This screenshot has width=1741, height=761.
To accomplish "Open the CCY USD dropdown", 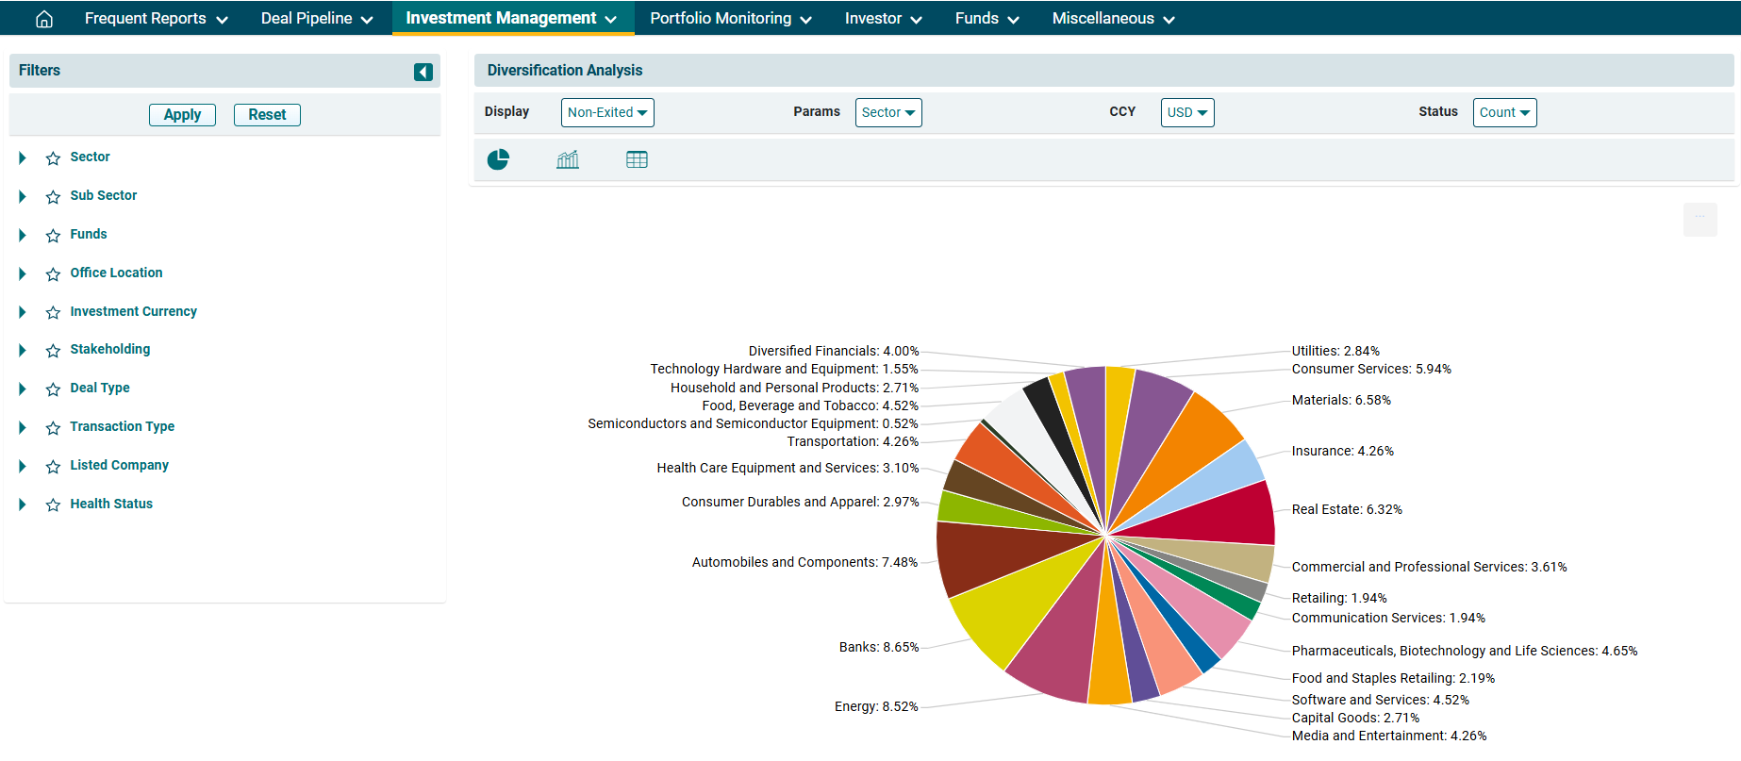I will tap(1186, 112).
